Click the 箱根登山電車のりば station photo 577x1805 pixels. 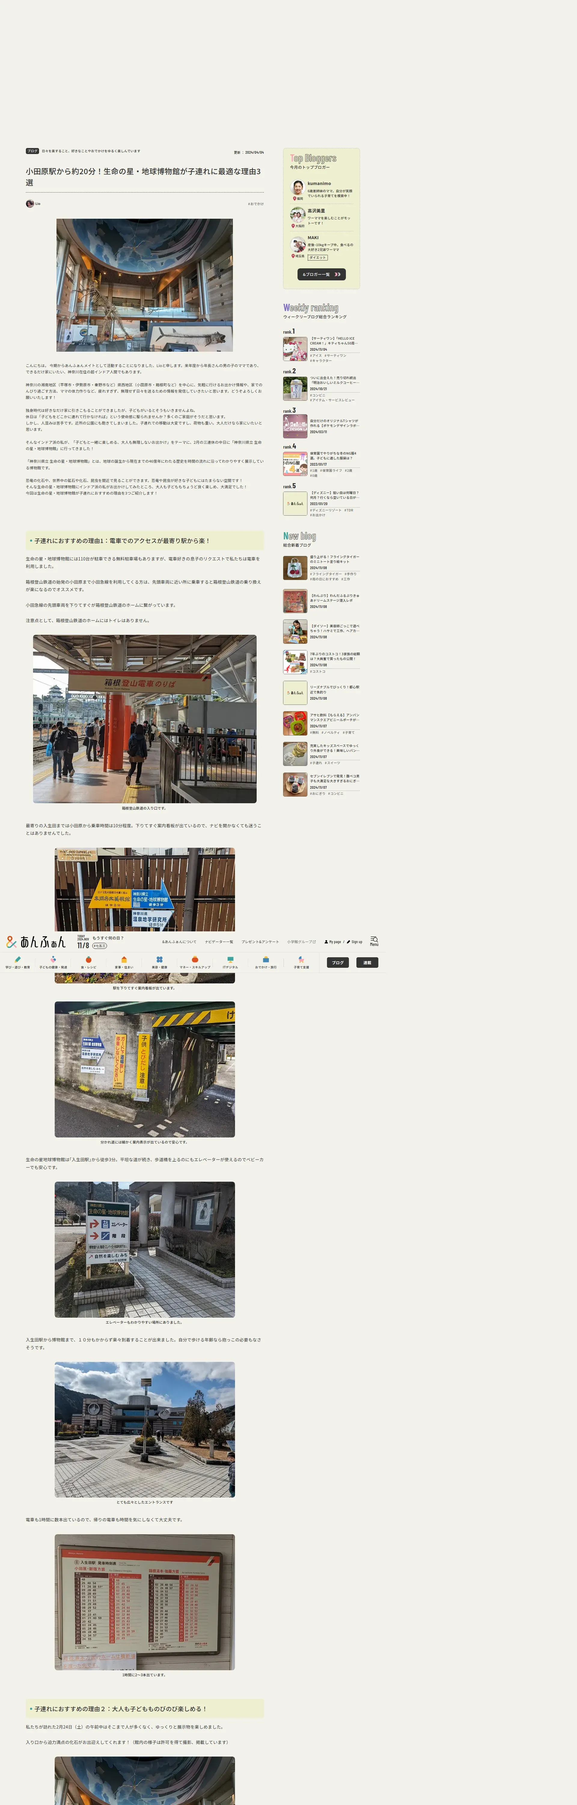(x=145, y=719)
